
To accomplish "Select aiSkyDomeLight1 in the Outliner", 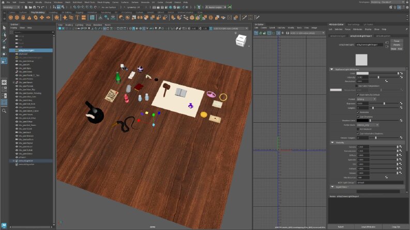I will [31, 51].
